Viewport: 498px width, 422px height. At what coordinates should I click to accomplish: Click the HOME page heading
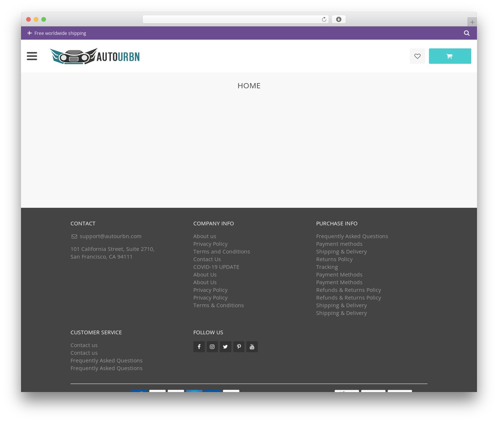(x=249, y=86)
